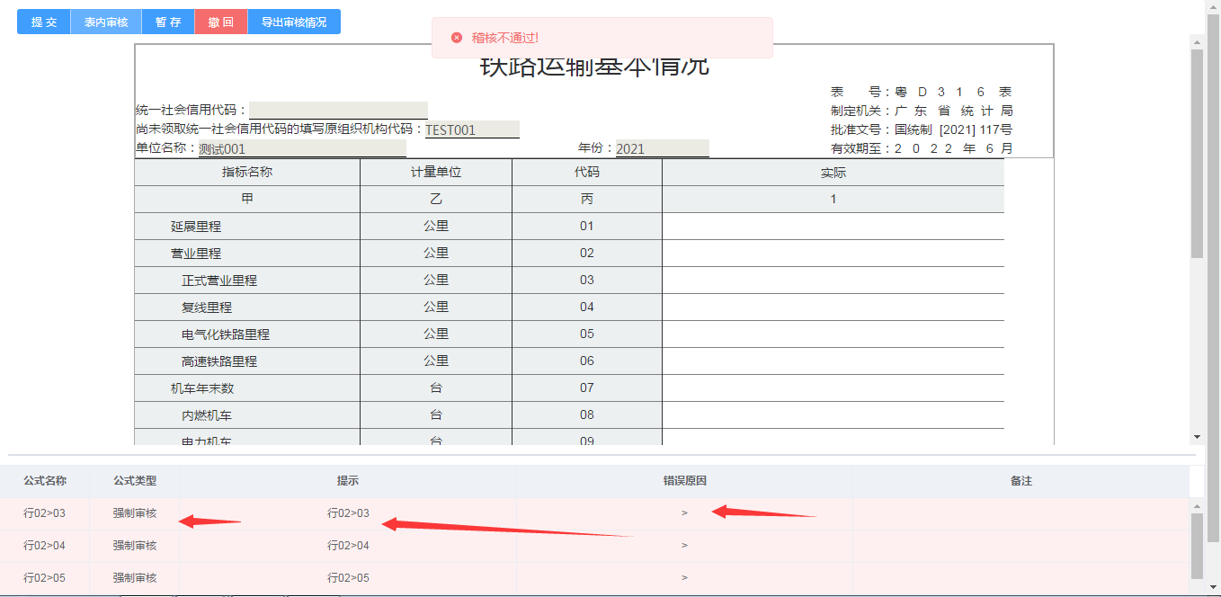Click the 错误原因 column header

pos(684,481)
